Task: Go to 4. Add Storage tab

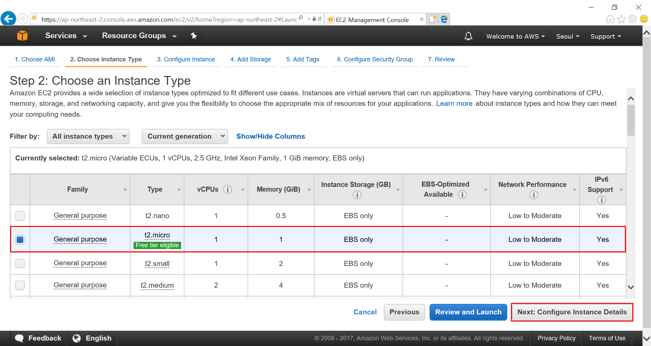Action: click(251, 59)
